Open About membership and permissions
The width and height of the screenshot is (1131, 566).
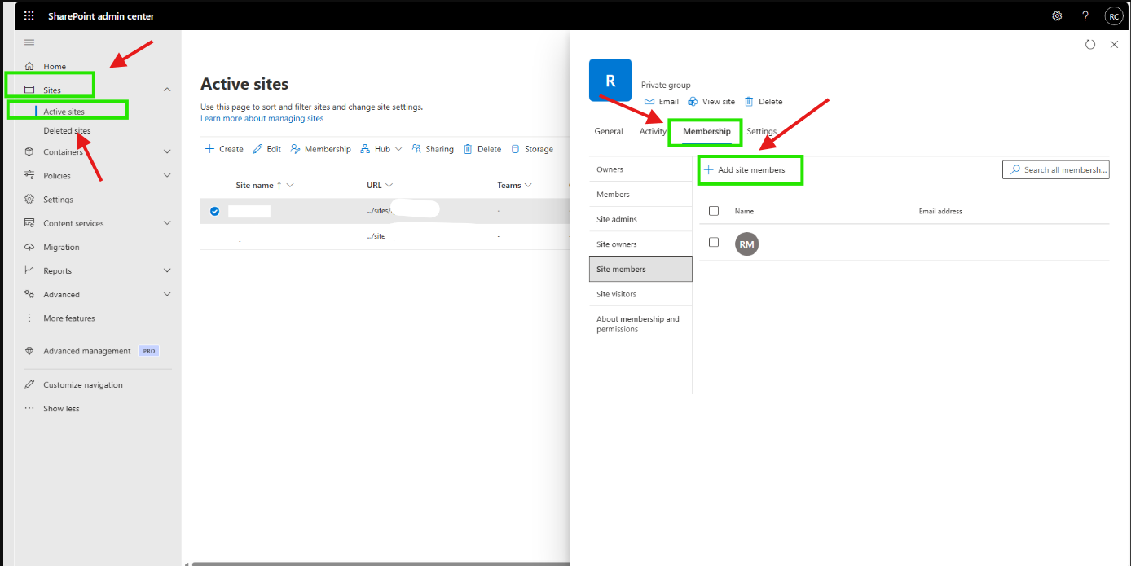pyautogui.click(x=640, y=324)
